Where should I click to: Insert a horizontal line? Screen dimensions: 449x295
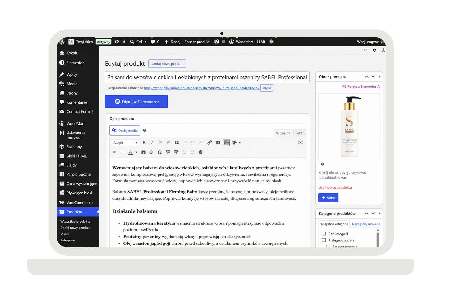click(122, 152)
